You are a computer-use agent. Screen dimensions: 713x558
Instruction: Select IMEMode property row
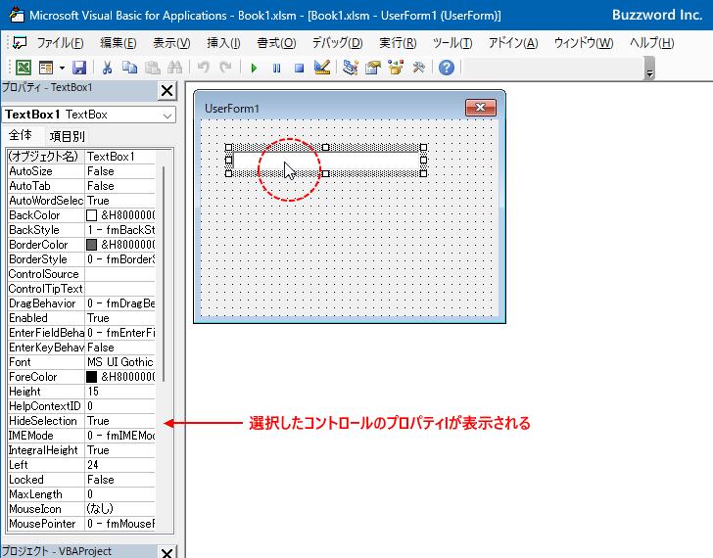point(81,436)
